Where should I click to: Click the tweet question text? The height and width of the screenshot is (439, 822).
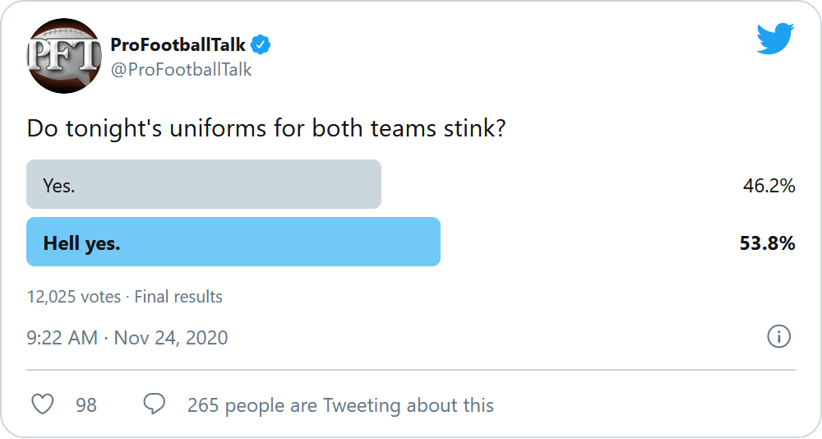(x=266, y=128)
